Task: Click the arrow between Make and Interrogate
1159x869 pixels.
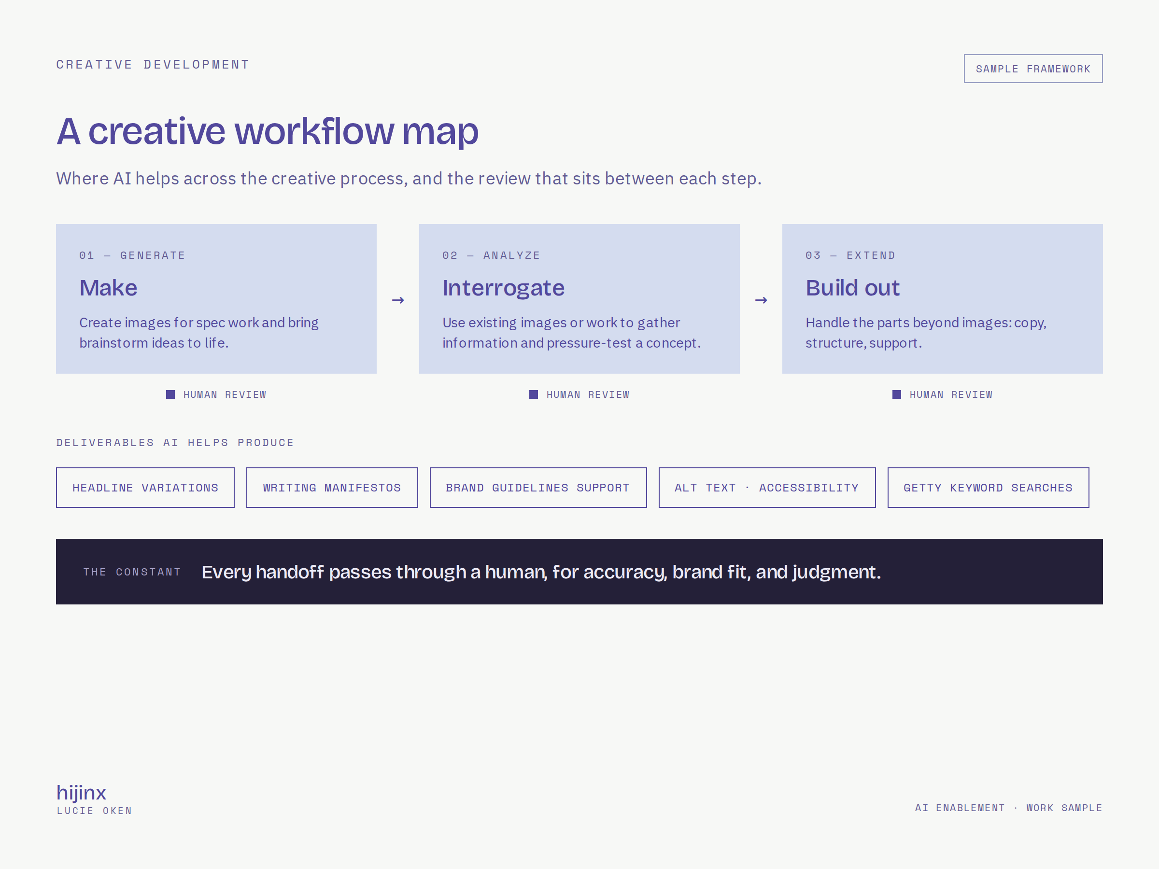Action: pyautogui.click(x=398, y=300)
